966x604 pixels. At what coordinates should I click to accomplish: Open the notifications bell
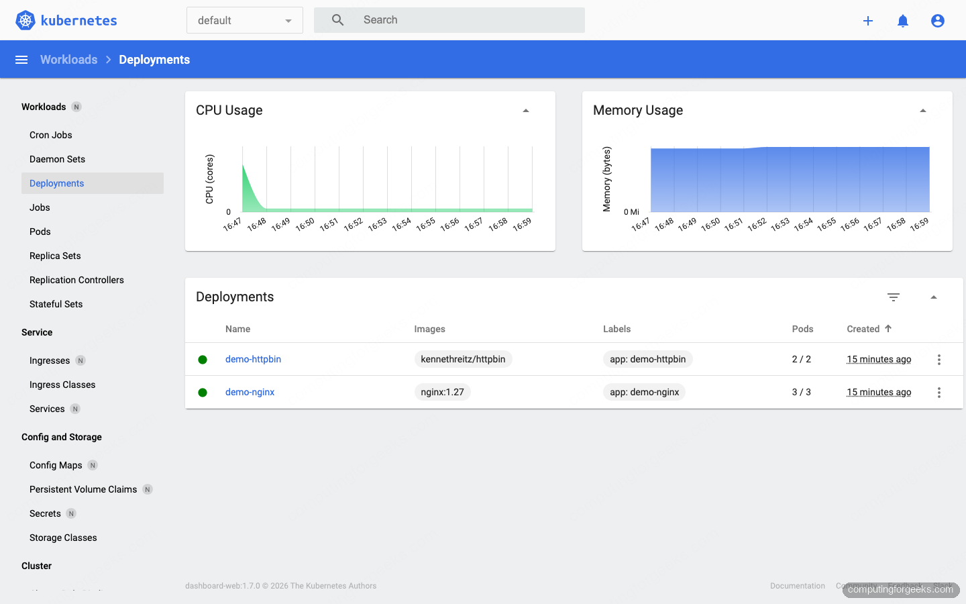[x=903, y=20]
